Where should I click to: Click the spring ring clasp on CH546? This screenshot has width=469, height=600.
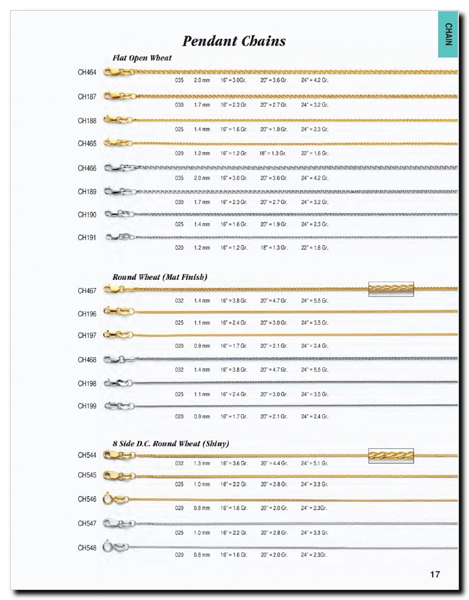tap(114, 499)
